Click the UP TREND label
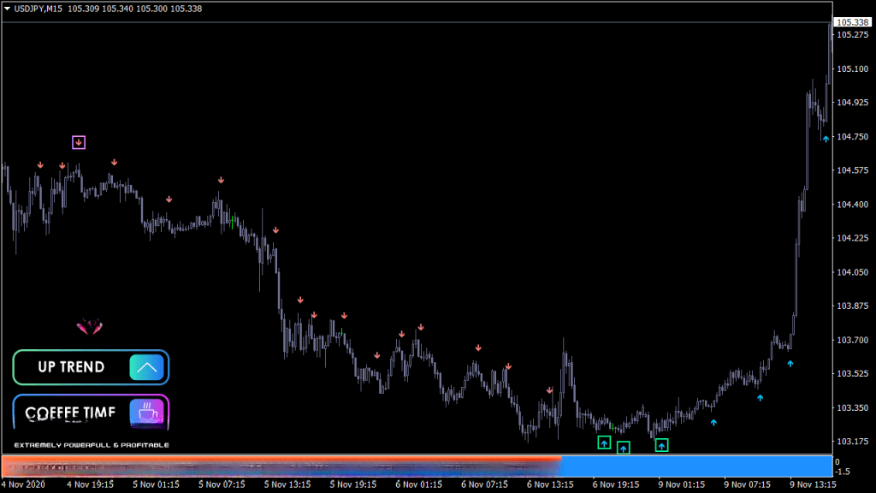 71,367
